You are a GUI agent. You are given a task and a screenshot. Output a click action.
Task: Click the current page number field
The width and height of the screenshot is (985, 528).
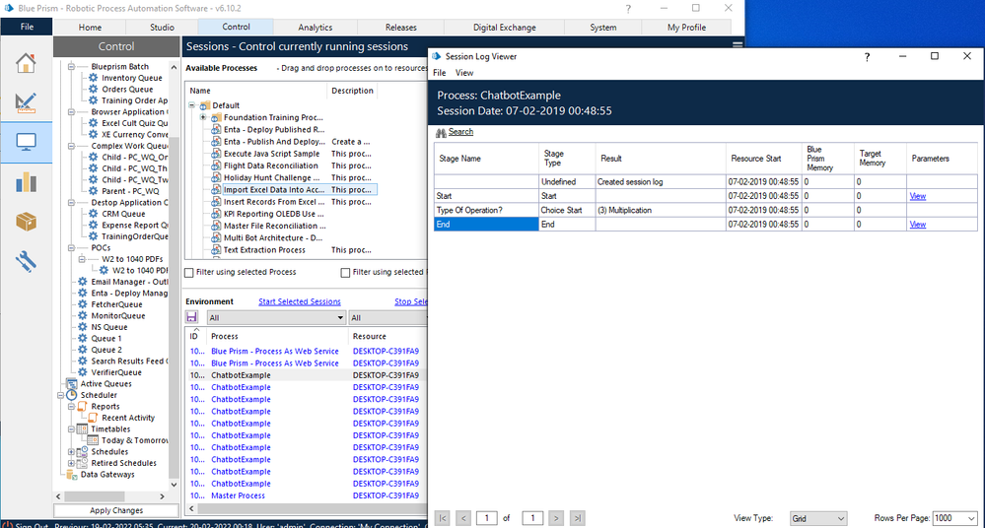487,518
